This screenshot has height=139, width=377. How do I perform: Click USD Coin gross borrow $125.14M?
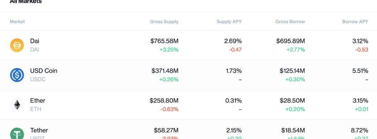[292, 71]
